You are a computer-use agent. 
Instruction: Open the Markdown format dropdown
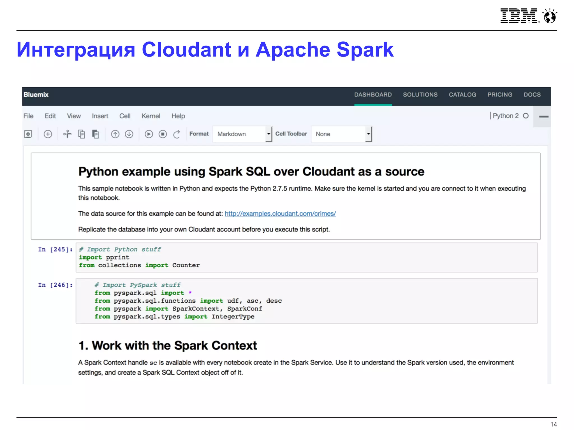tap(242, 134)
